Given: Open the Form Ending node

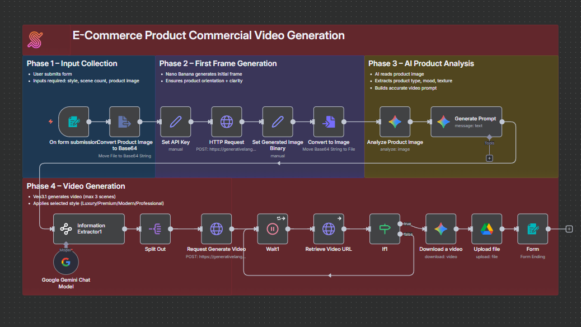Looking at the screenshot, I should (532, 229).
